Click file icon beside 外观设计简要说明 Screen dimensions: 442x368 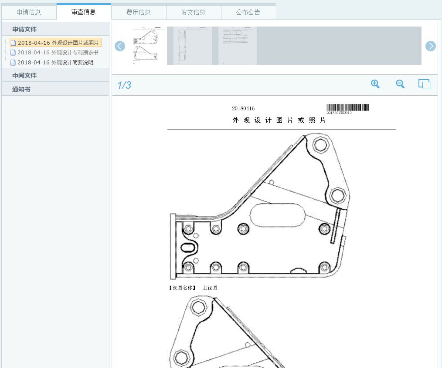coord(13,63)
